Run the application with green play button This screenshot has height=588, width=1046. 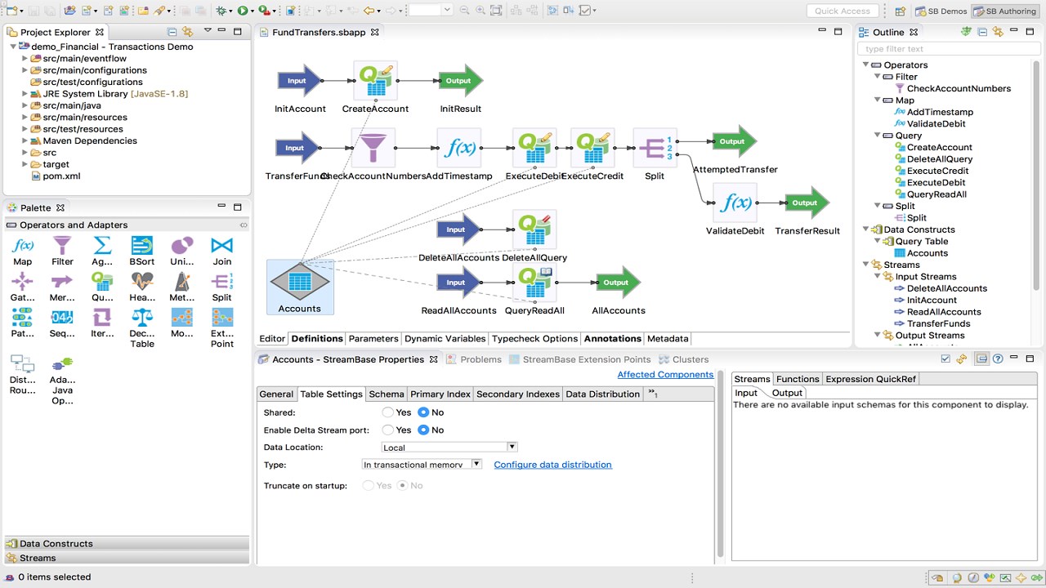(x=243, y=11)
